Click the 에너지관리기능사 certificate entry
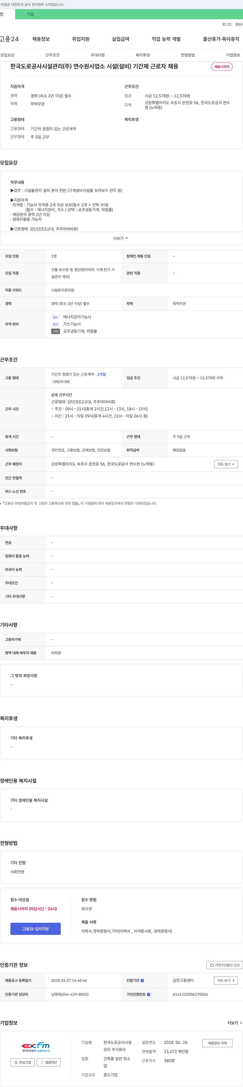Viewport: 243px width, 1087px height. click(x=77, y=317)
